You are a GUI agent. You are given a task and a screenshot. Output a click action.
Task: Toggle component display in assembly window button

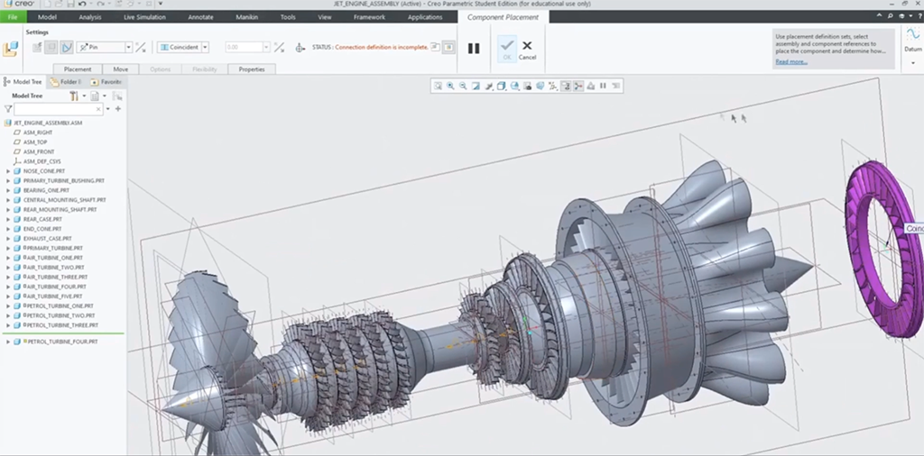pos(448,48)
